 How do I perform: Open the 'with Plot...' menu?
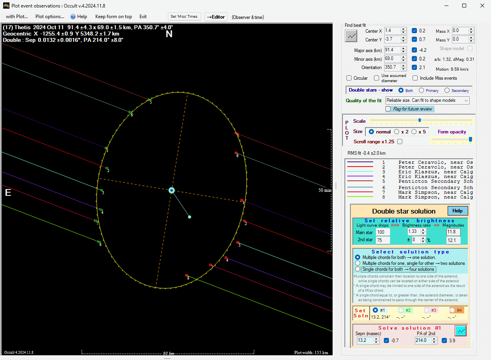tap(17, 17)
